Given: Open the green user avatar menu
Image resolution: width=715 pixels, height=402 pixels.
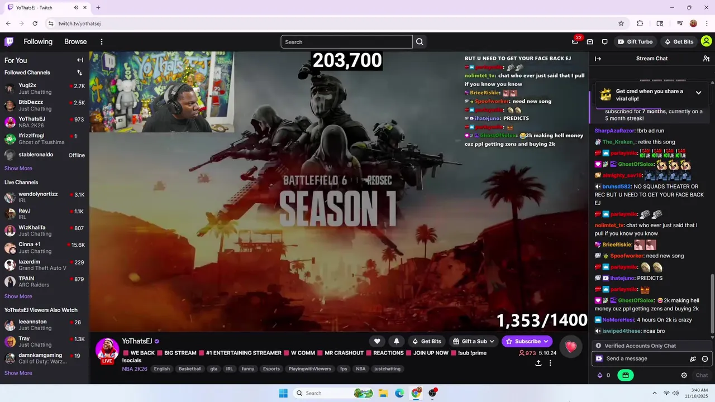Looking at the screenshot, I should point(706,42).
